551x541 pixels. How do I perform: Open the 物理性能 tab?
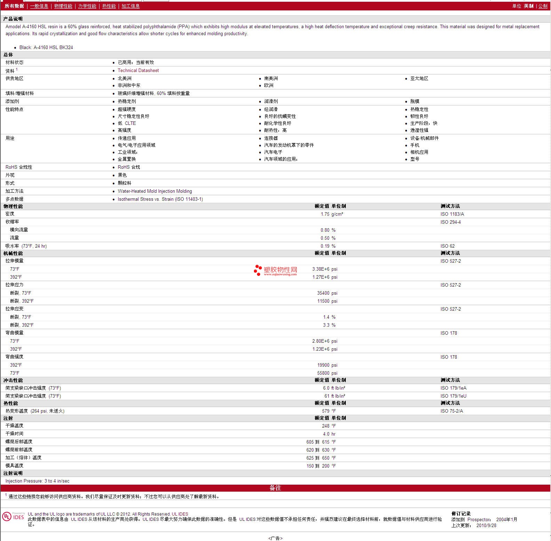[63, 6]
